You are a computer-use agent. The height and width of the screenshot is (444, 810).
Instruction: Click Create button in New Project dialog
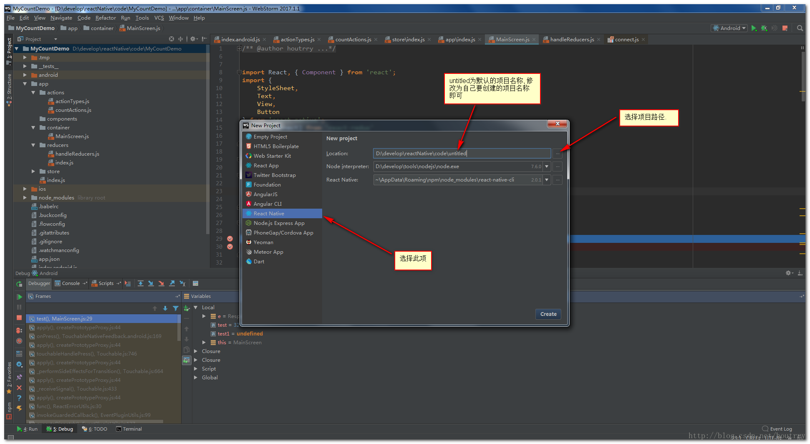[x=548, y=314]
